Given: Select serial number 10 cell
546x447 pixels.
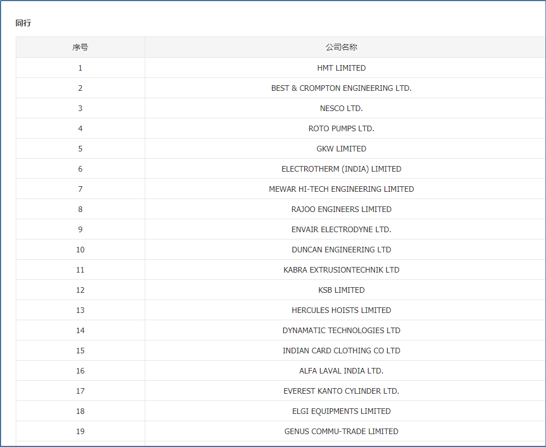Looking at the screenshot, I should pyautogui.click(x=80, y=250).
